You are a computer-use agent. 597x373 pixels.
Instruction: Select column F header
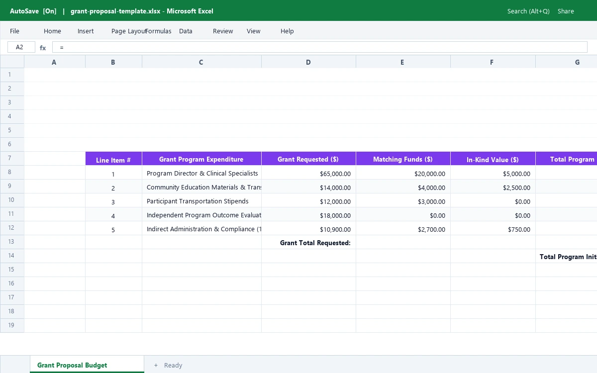click(493, 62)
